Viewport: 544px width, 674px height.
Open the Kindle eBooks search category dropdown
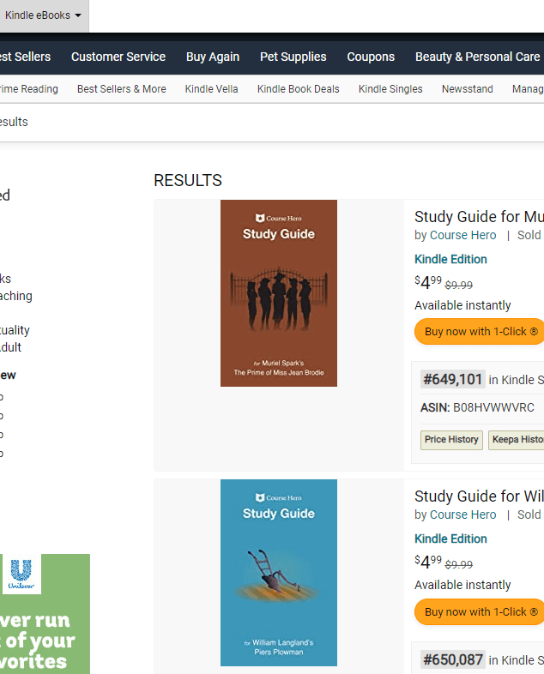(x=43, y=15)
